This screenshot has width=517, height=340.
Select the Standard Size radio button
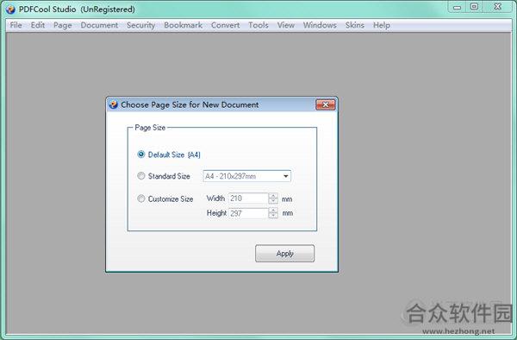click(x=141, y=176)
